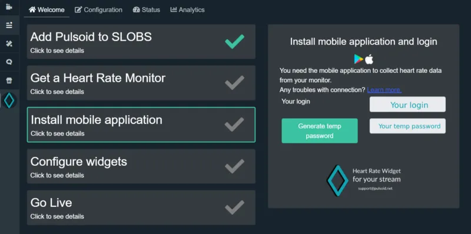Screen dimensions: 471x234
Task: Open the Studio camera icon in sidebar
Action: pos(9,7)
